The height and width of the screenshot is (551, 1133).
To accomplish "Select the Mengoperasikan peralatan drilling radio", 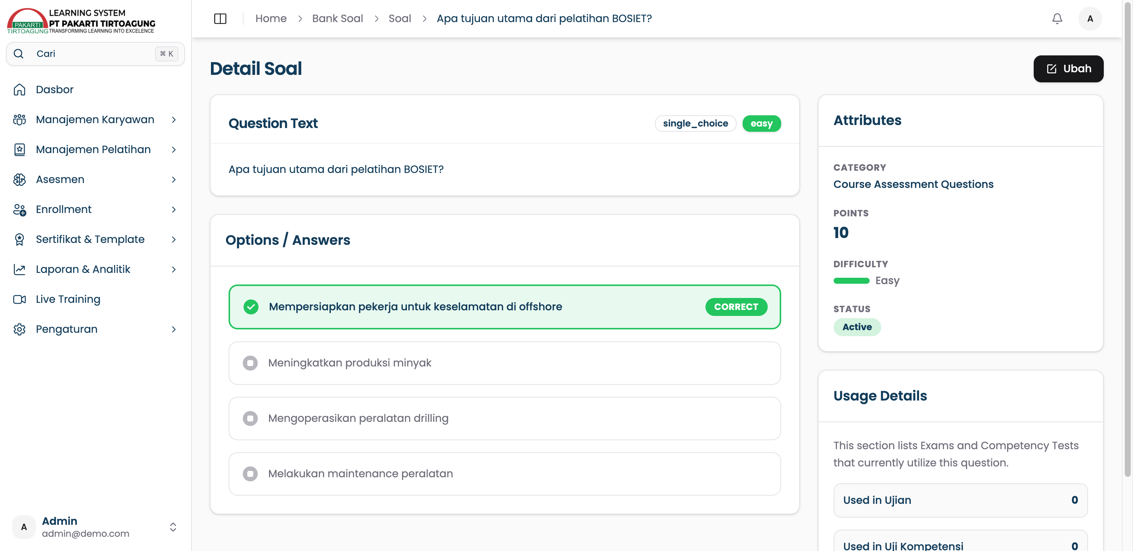I will (x=250, y=418).
